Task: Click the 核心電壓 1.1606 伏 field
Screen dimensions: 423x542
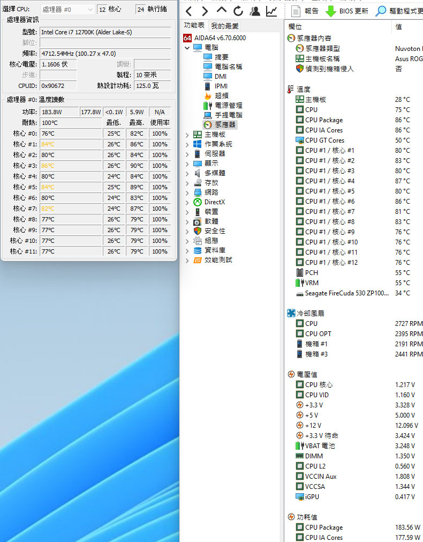Action: [58, 64]
